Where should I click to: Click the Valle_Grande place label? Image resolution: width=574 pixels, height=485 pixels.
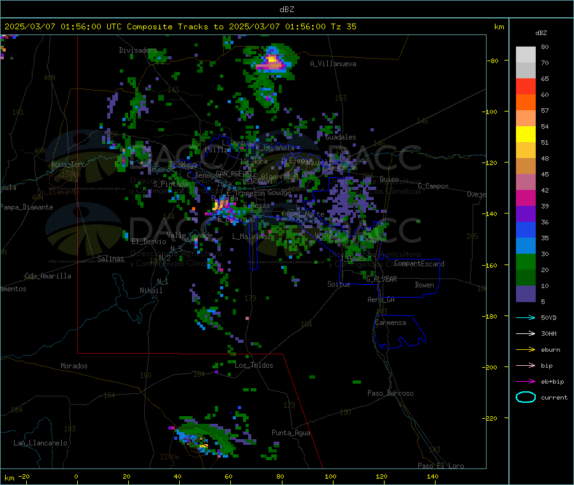189,235
